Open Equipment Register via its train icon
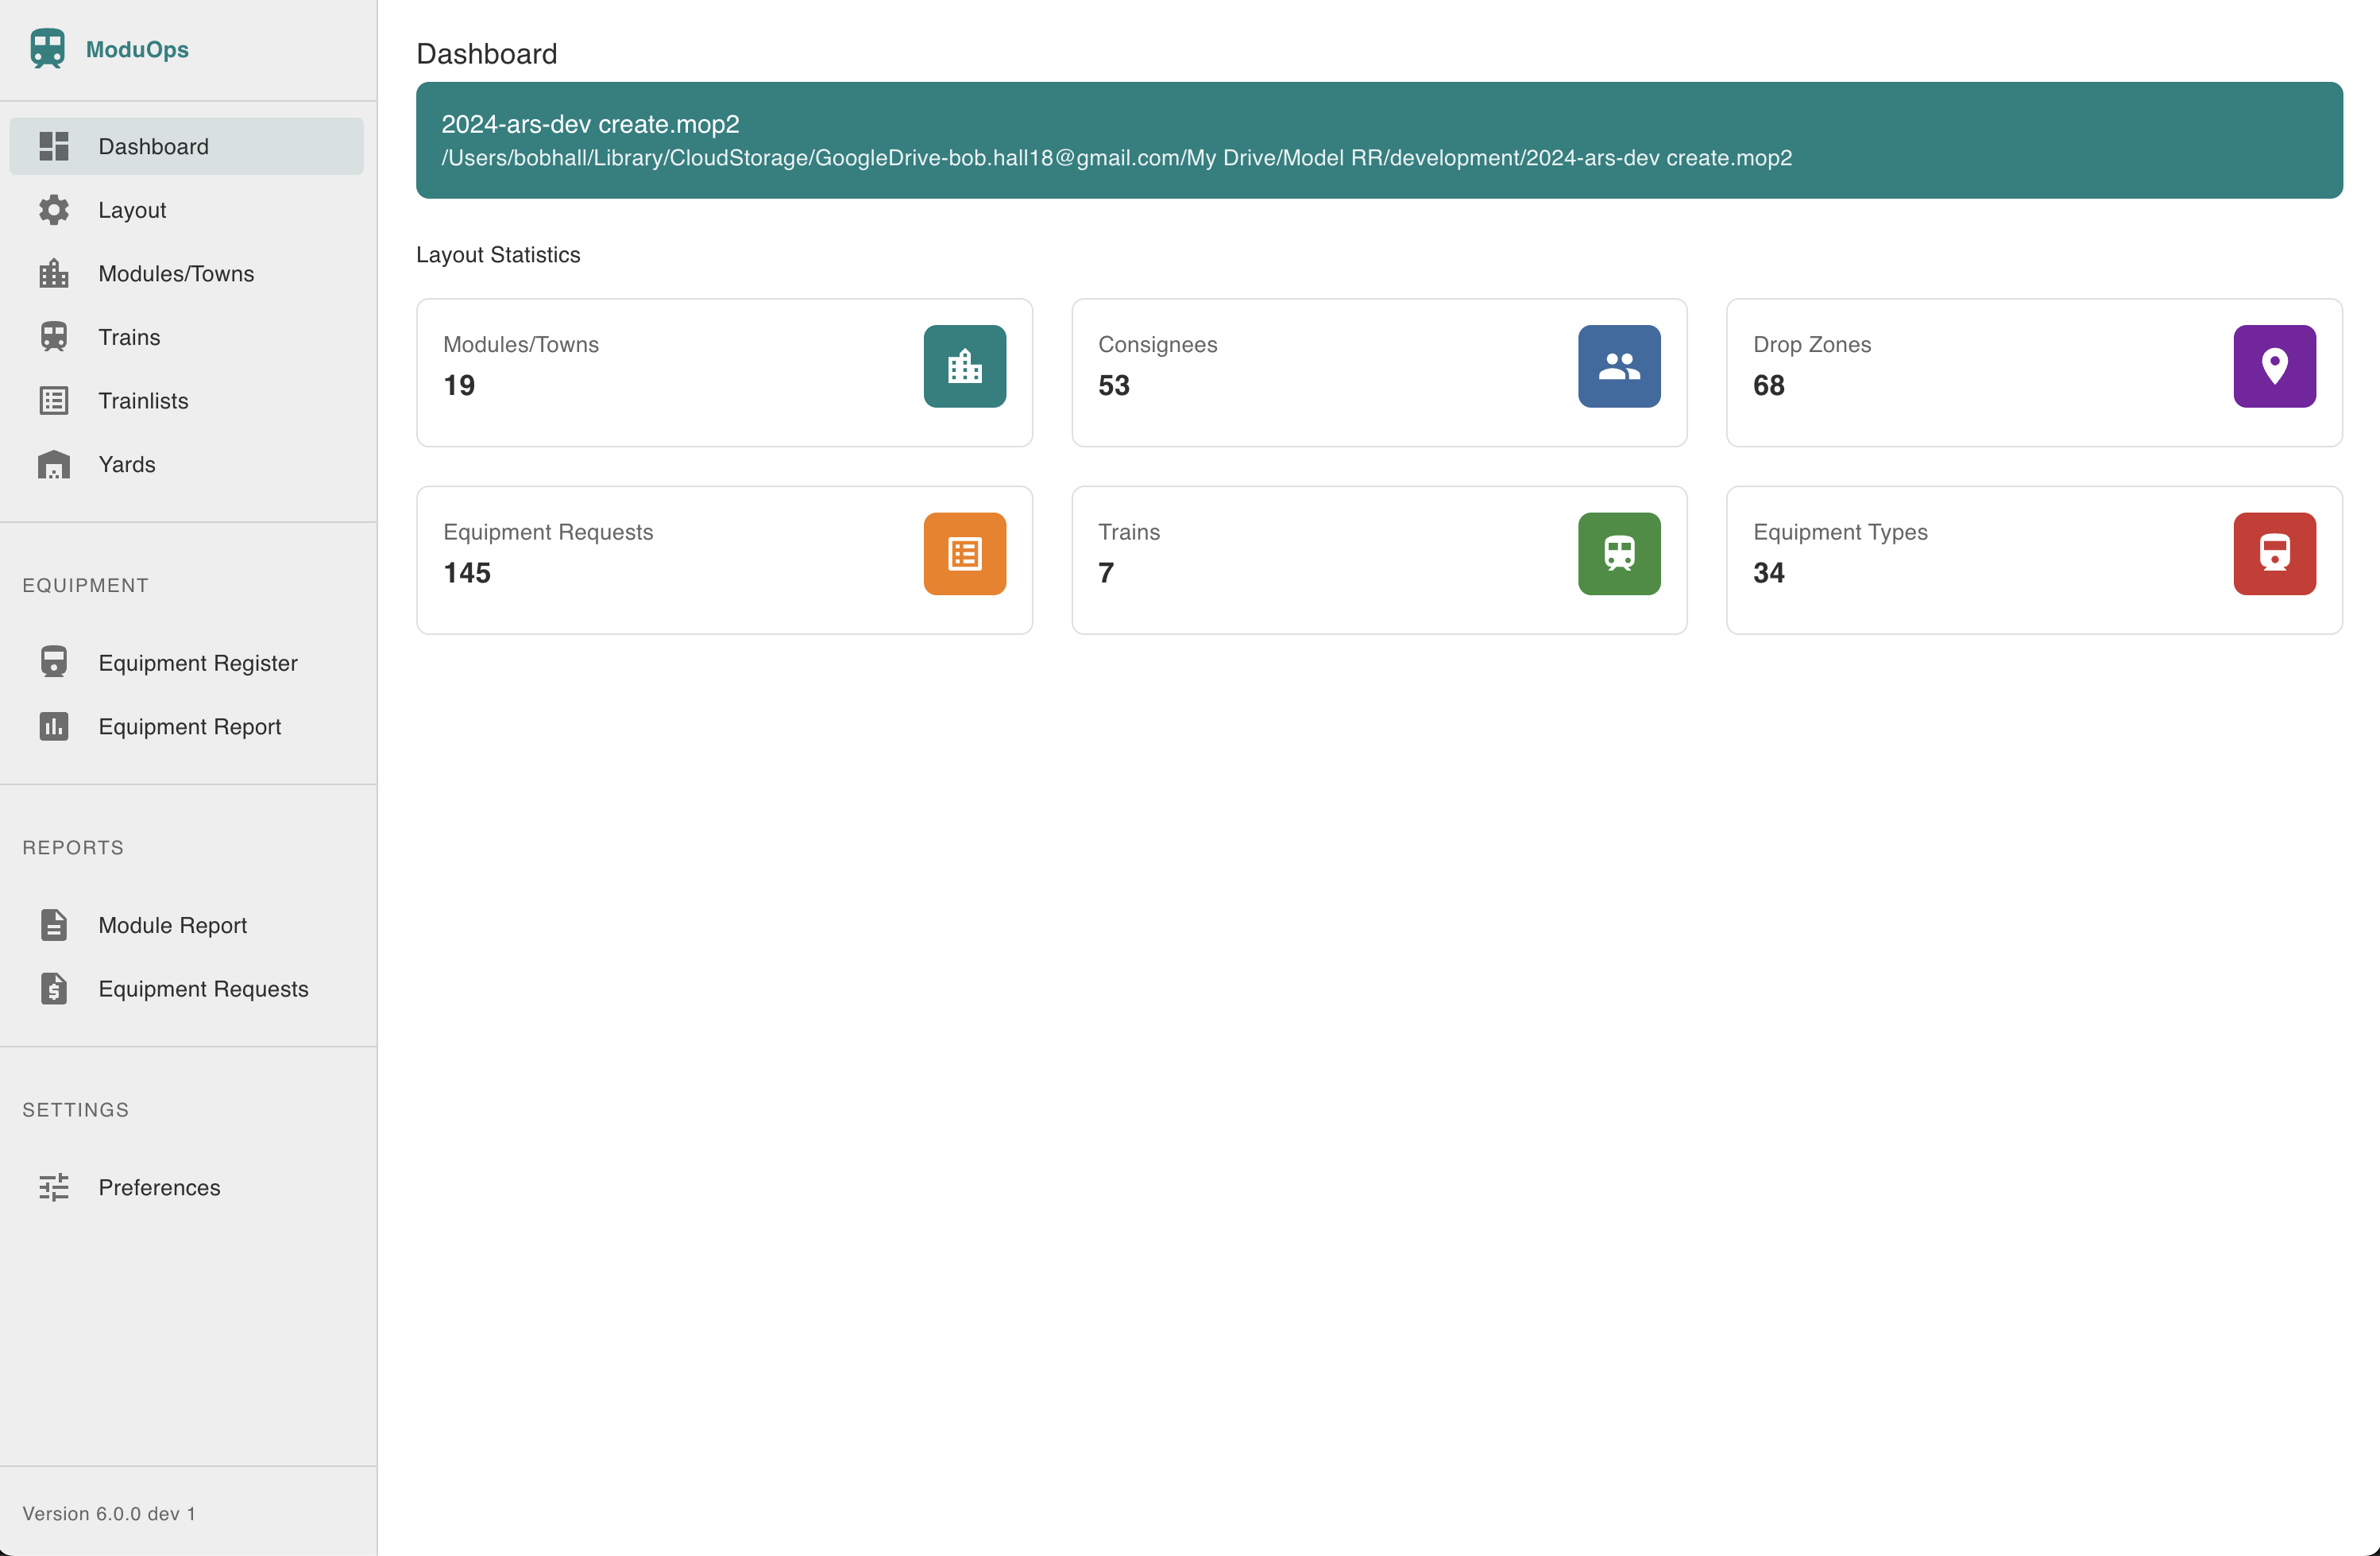Screen dimensions: 2380x1556 pos(54,663)
